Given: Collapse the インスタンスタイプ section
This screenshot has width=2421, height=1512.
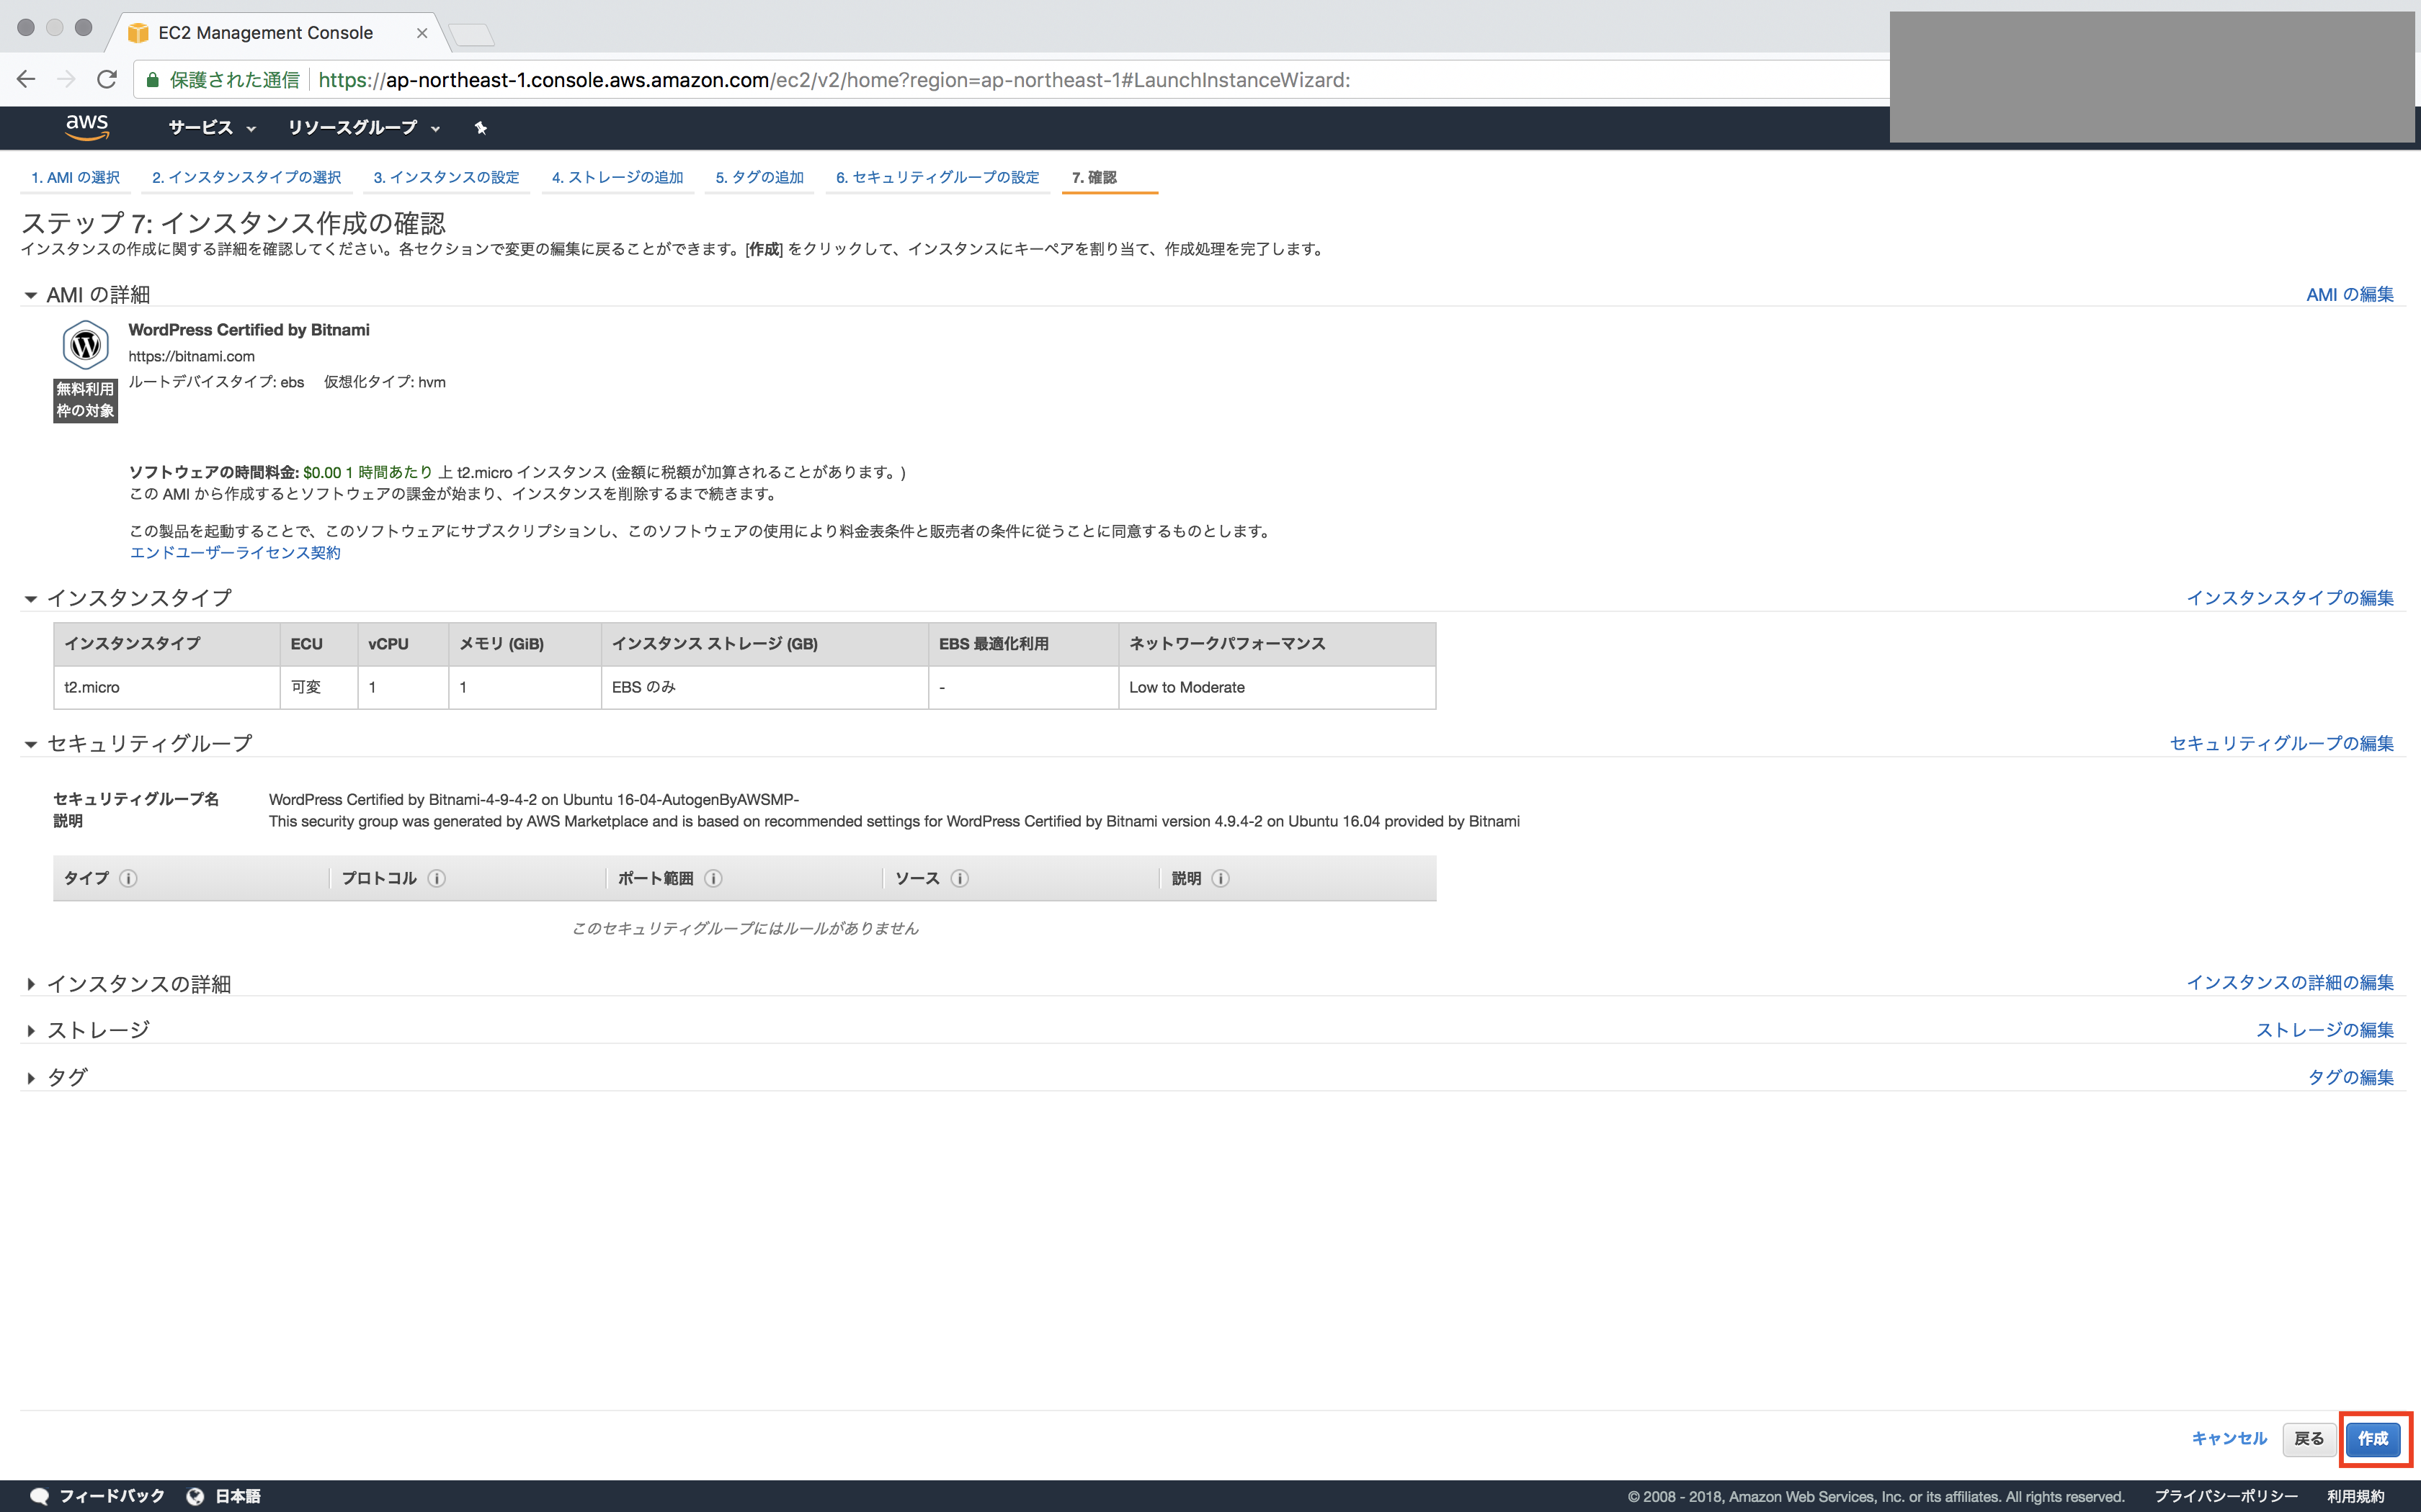Looking at the screenshot, I should (31, 598).
